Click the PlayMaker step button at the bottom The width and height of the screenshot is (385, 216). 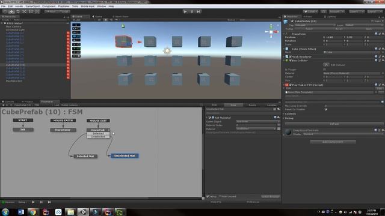click(49, 202)
